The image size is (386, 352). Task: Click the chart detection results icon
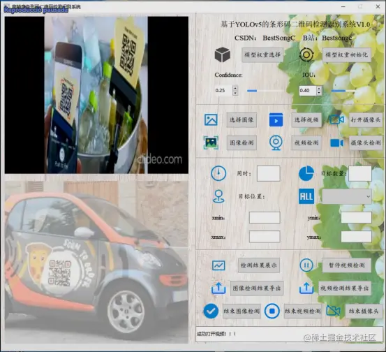pos(218,265)
